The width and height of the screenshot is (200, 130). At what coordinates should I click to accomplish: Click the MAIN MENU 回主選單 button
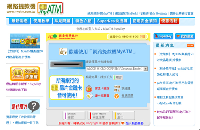click(x=99, y=115)
